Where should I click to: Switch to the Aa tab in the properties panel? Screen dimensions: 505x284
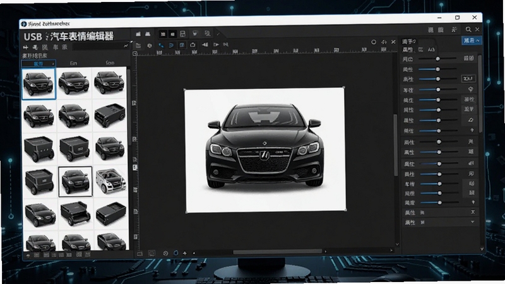tap(431, 50)
